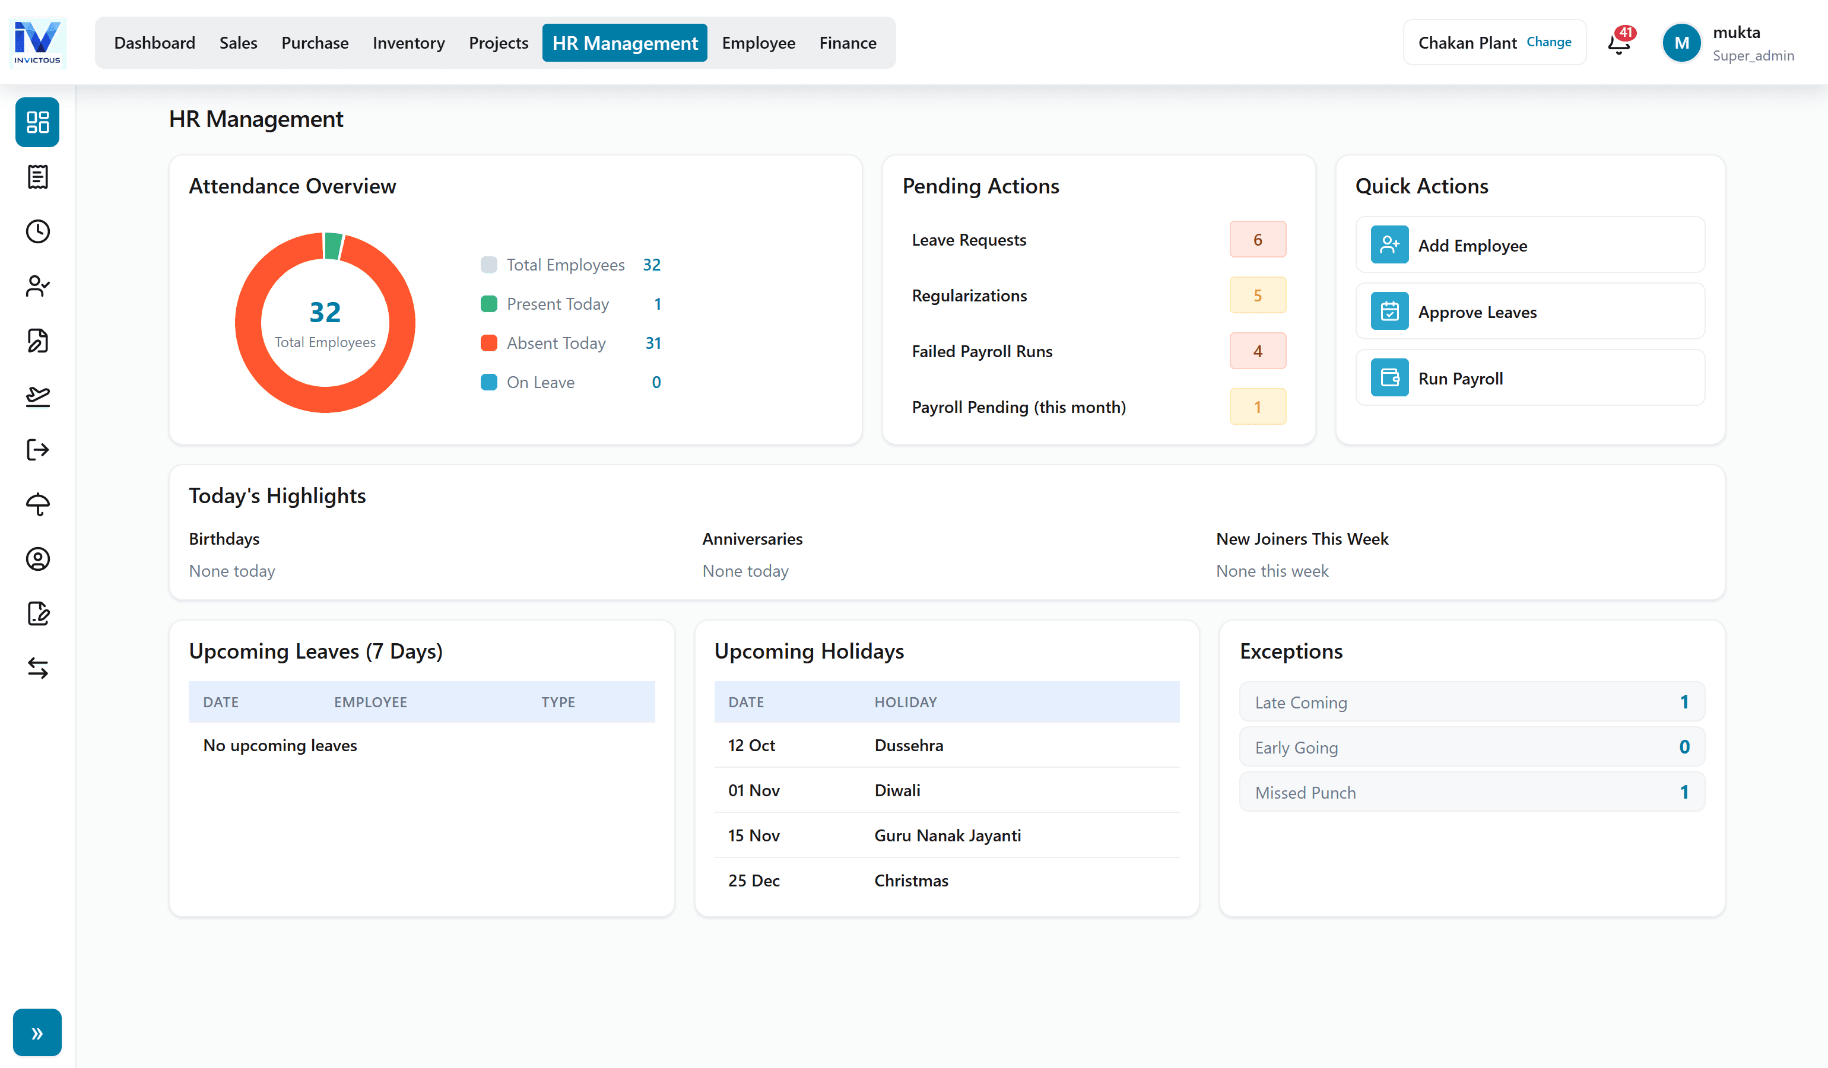Click the Present Today green legend swatch
Image resolution: width=1828 pixels, height=1068 pixels.
click(489, 304)
